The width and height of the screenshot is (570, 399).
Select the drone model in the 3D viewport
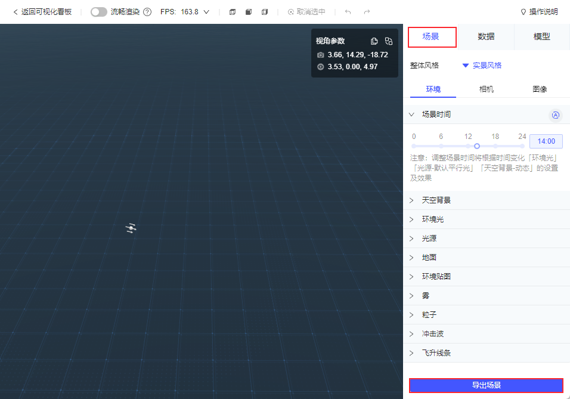pyautogui.click(x=131, y=228)
